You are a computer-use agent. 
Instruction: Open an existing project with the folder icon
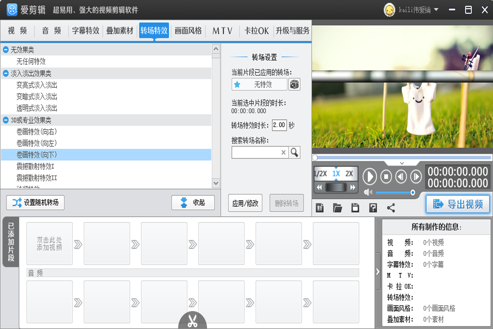(337, 208)
